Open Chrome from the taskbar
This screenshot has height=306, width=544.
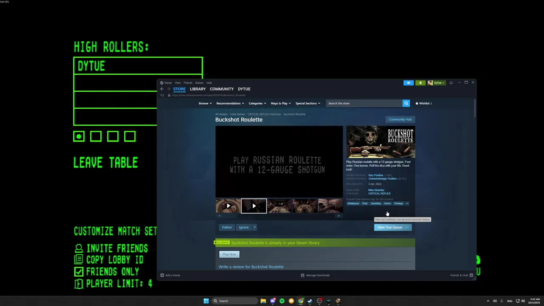click(300, 301)
